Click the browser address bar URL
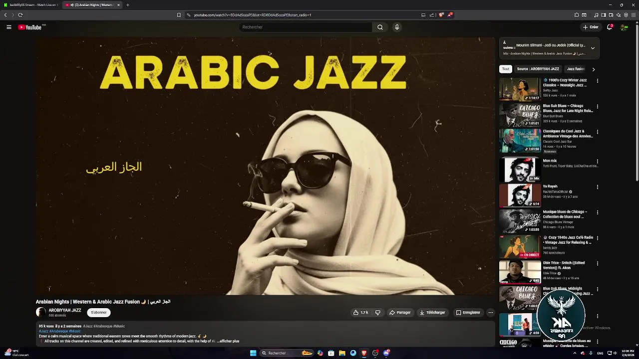Image resolution: width=639 pixels, height=359 pixels. pyautogui.click(x=253, y=15)
